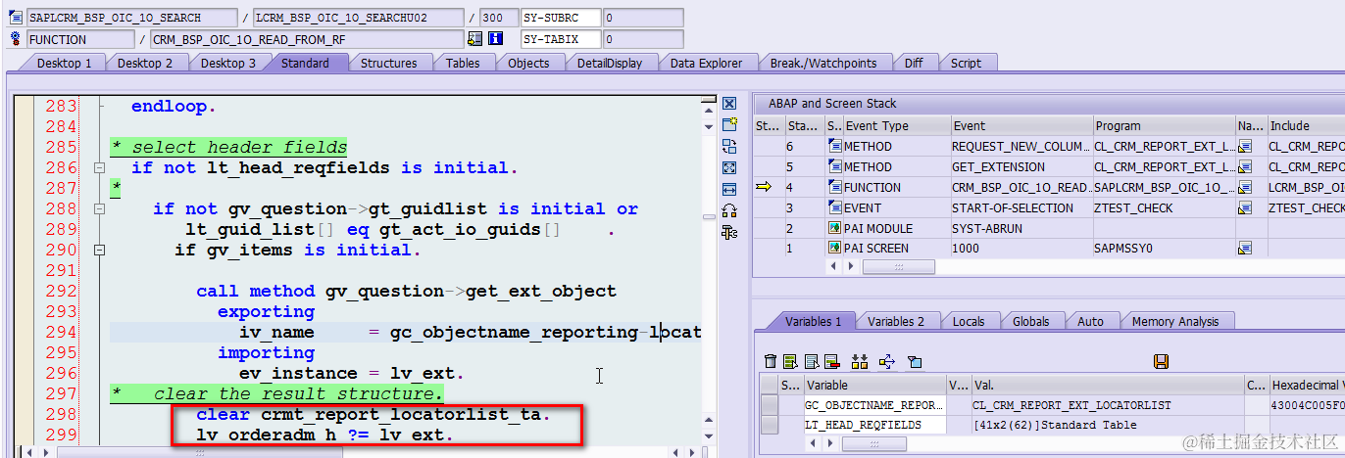Click METHOD type icon for stack level 6
This screenshot has height=458, width=1345.
point(834,146)
